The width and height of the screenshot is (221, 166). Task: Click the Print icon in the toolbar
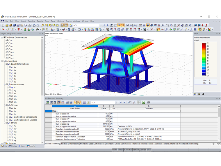pyautogui.click(x=26, y=25)
